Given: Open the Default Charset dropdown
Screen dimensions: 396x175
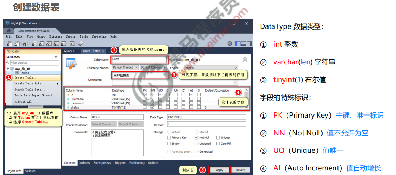Looking at the screenshot, I should (125, 67).
